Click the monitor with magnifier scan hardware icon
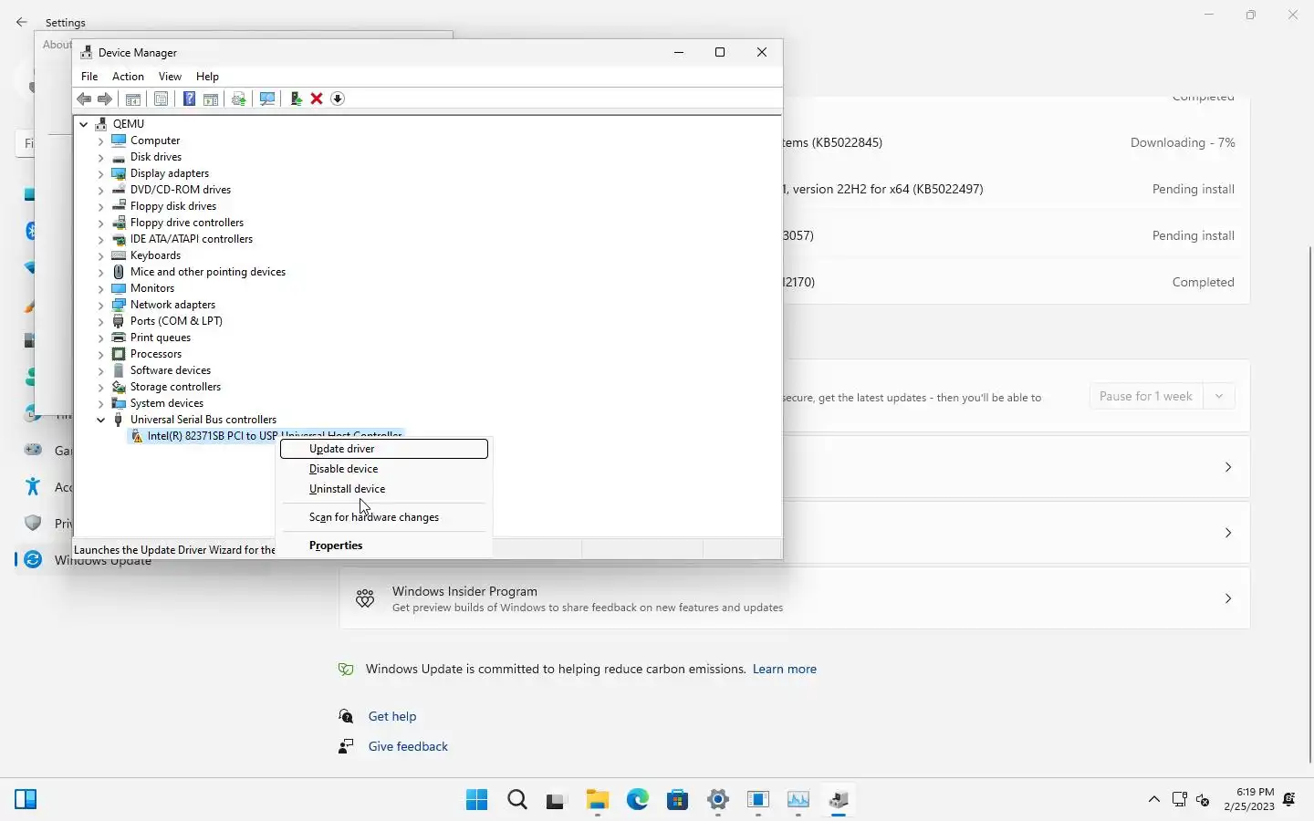This screenshot has width=1314, height=821. point(267,99)
